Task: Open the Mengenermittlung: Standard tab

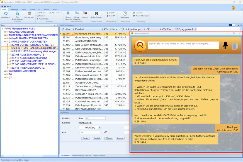Action: click(81, 155)
